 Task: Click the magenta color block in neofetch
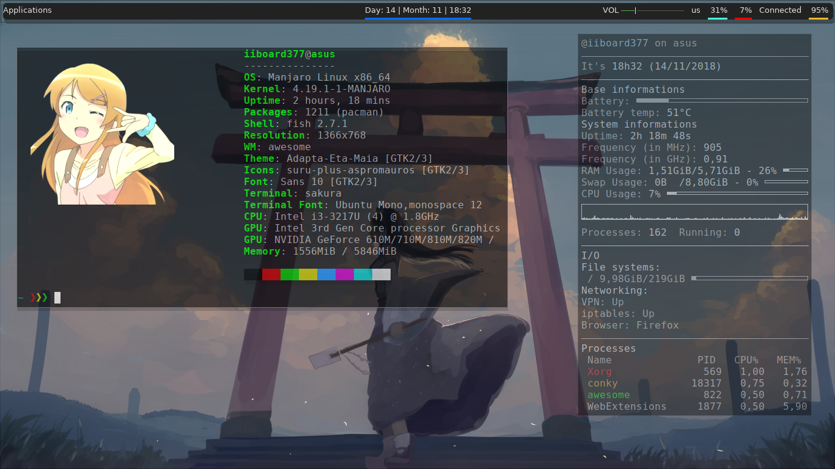[x=345, y=275]
